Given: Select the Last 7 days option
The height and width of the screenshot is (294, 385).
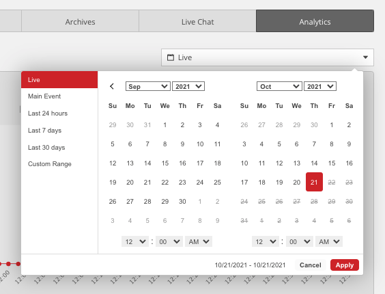Looking at the screenshot, I should (x=59, y=131).
